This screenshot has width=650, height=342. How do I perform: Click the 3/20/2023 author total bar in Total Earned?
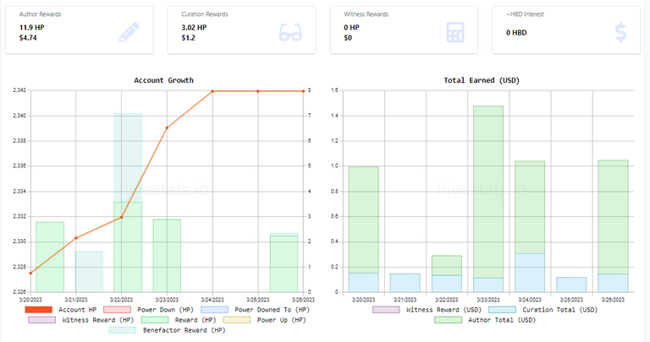(x=364, y=220)
